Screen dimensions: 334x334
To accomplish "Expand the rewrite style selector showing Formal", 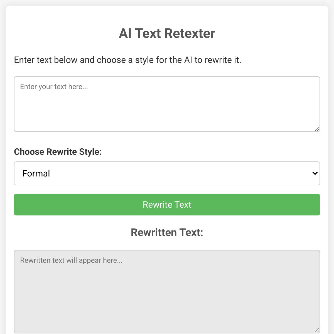I will pos(167,173).
